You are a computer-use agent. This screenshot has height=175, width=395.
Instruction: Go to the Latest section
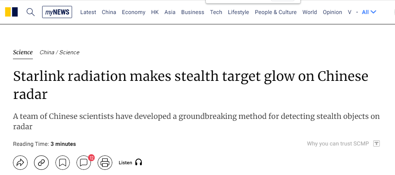pyautogui.click(x=88, y=12)
